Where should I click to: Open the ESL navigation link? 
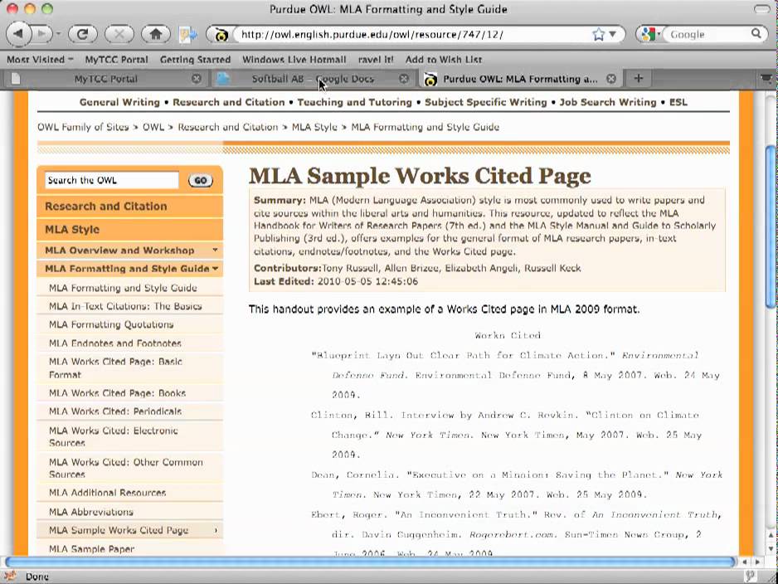point(678,102)
